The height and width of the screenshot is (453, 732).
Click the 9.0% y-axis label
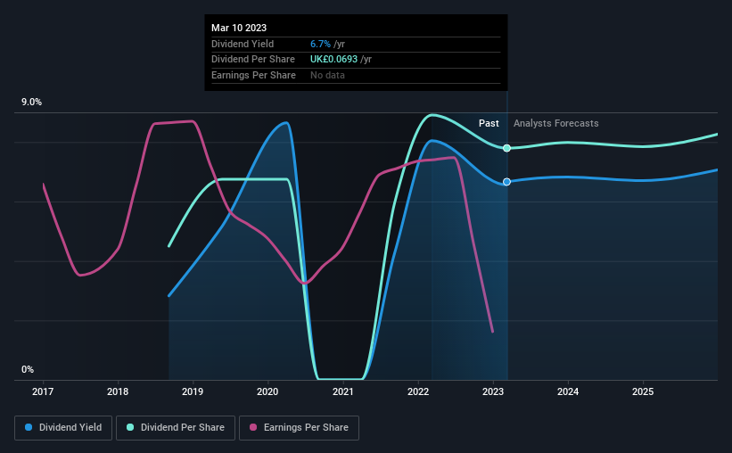(31, 103)
